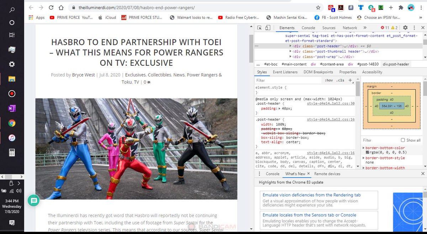Open the Adobe Acrobat extension icon
This screenshot has width=427, height=234.
coord(341,7)
